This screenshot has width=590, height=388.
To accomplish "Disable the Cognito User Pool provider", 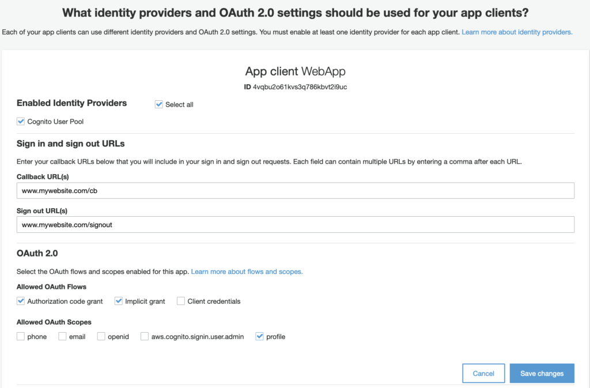I will click(21, 122).
